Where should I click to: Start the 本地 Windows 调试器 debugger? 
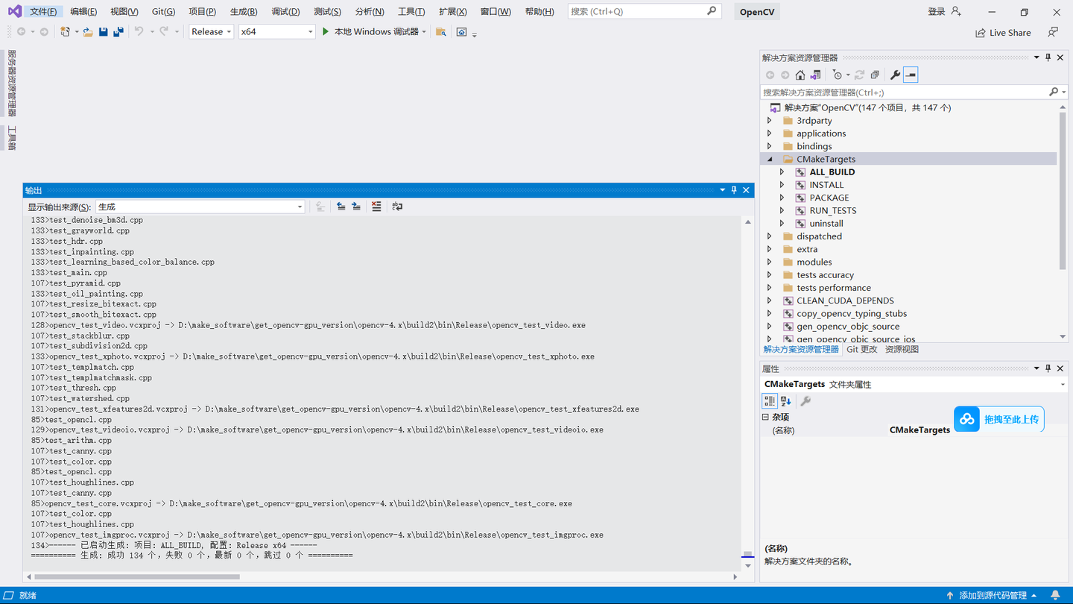373,31
